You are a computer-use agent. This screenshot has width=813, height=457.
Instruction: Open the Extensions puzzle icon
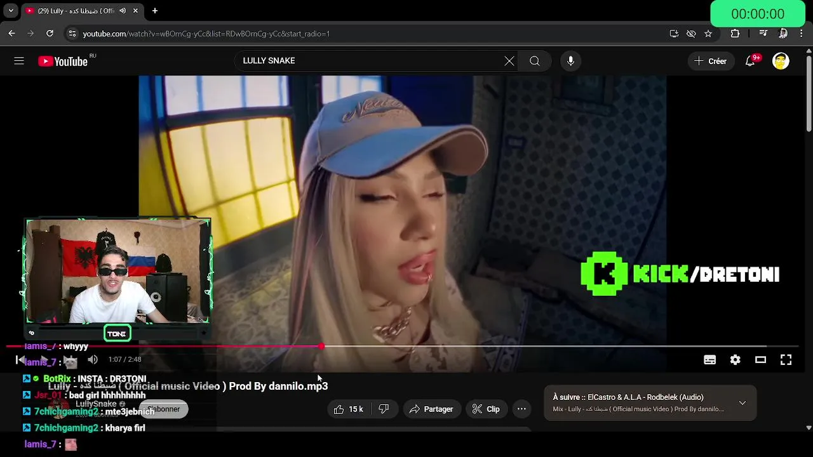(735, 34)
